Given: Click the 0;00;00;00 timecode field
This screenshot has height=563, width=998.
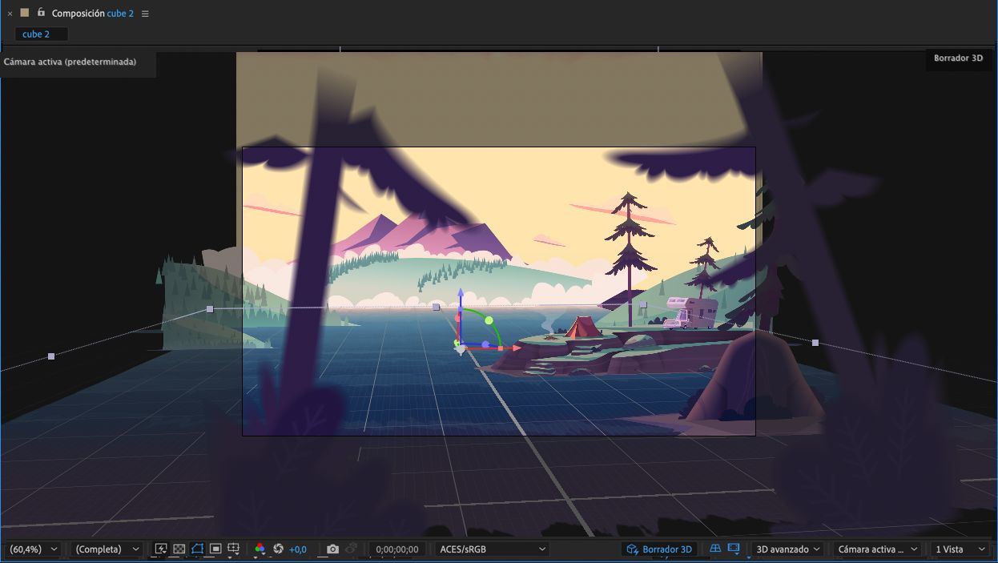Looking at the screenshot, I should coord(397,549).
